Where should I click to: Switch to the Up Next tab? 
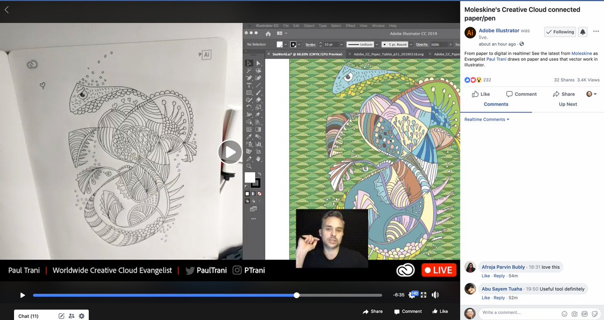(568, 104)
